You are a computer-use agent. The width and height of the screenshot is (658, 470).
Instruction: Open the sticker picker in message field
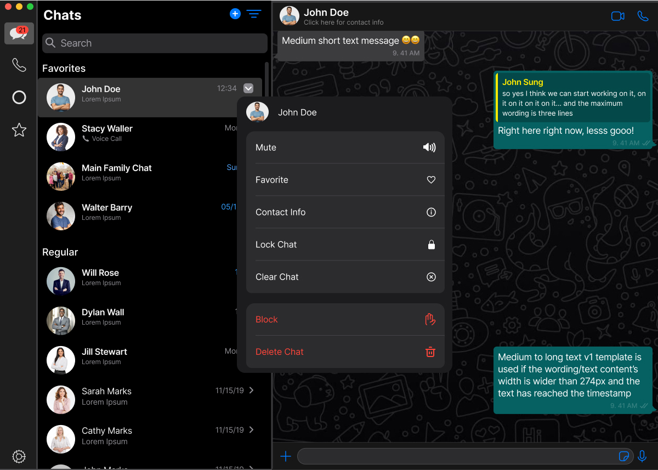coord(623,456)
